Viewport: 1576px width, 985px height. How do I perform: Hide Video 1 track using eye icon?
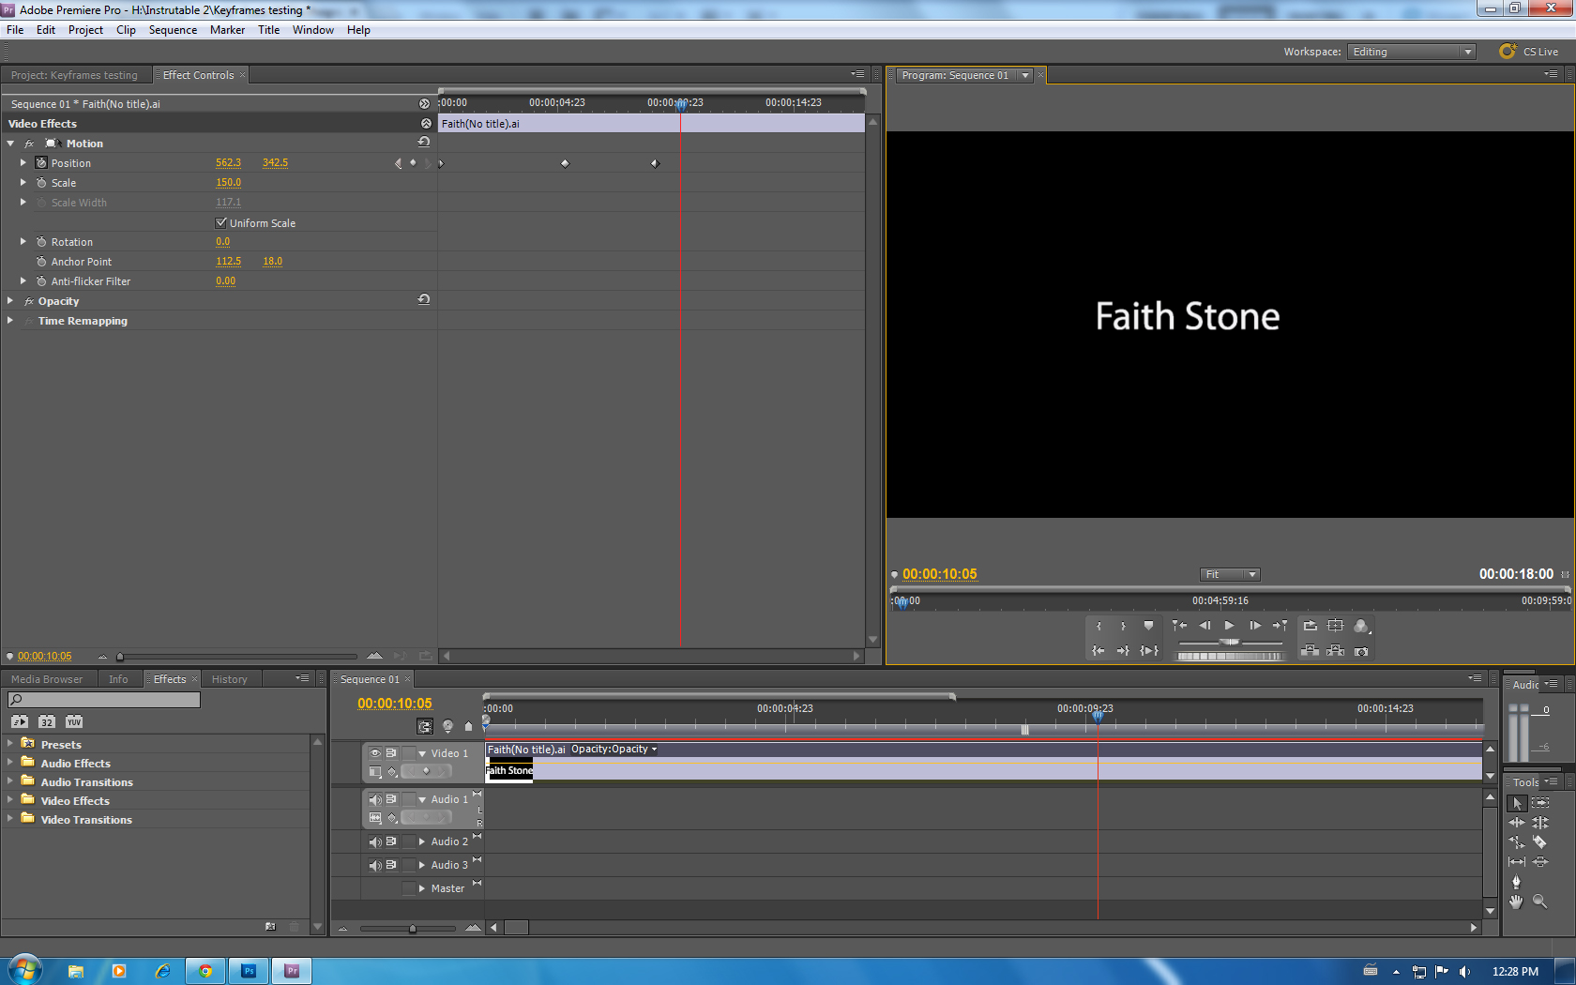click(x=375, y=753)
